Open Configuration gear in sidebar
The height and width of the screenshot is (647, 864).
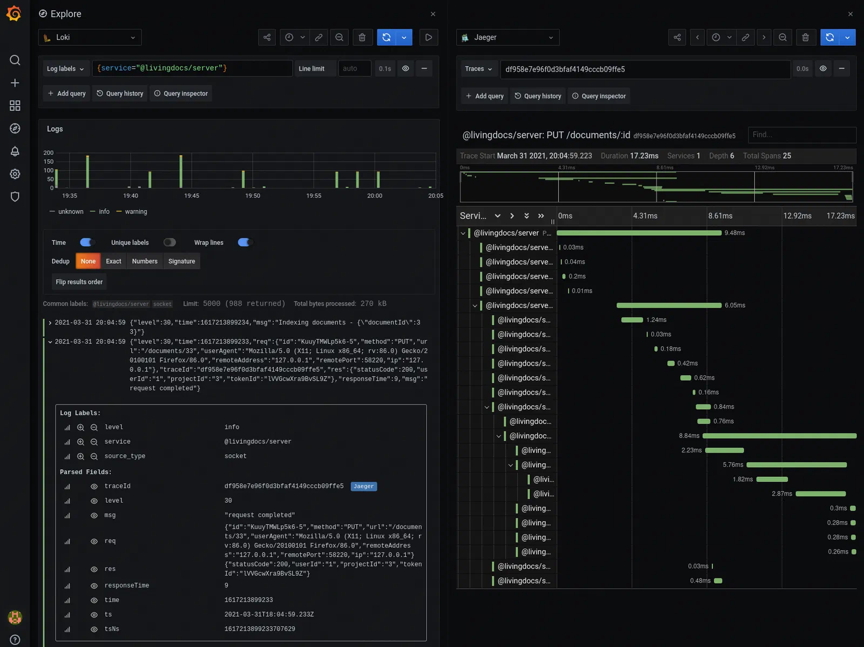15,174
